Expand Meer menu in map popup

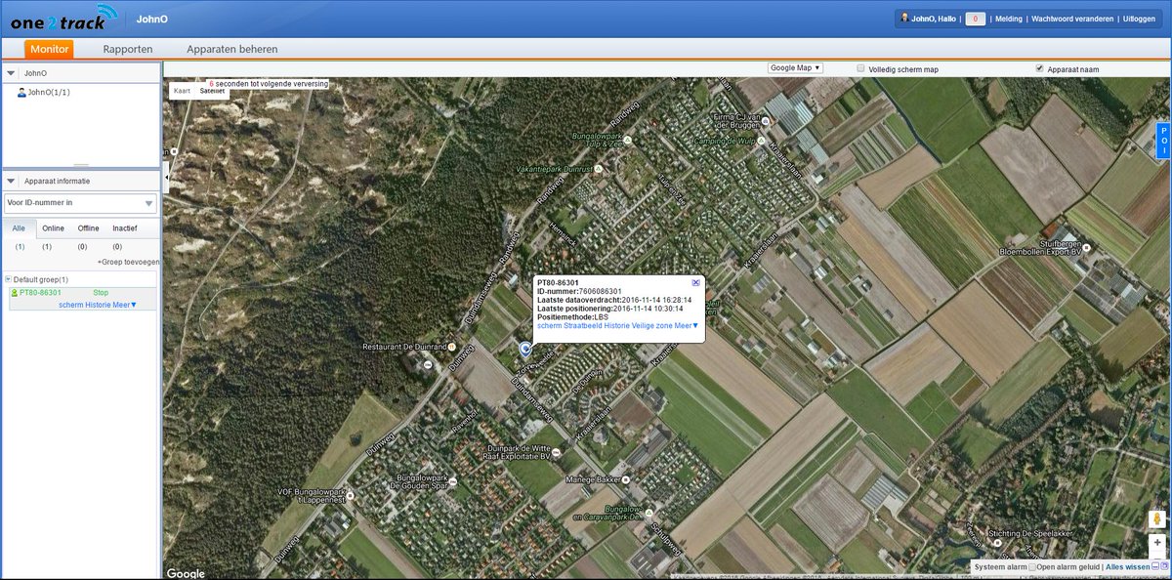[x=687, y=325]
